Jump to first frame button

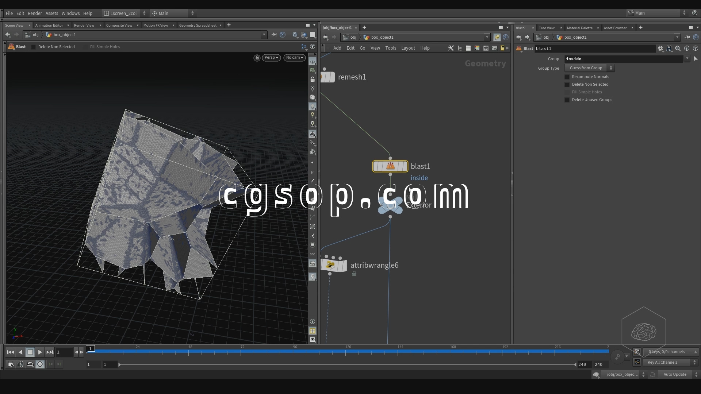point(11,352)
